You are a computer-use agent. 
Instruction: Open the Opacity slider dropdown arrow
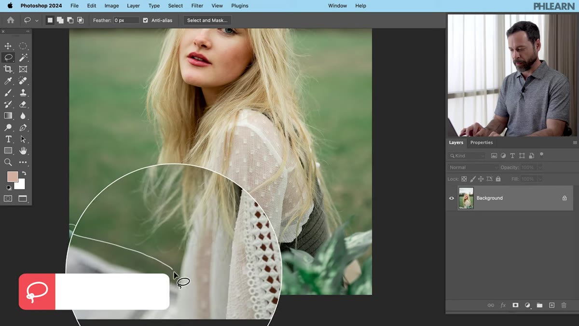coord(540,167)
